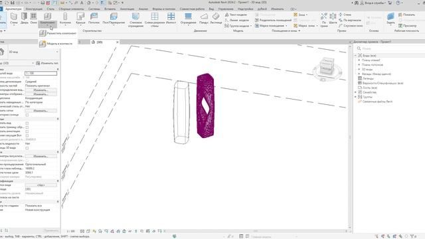Viewport: 425px width, 239px height.
Task: Click Save icon in quick access toolbar
Action: tap(12, 3)
